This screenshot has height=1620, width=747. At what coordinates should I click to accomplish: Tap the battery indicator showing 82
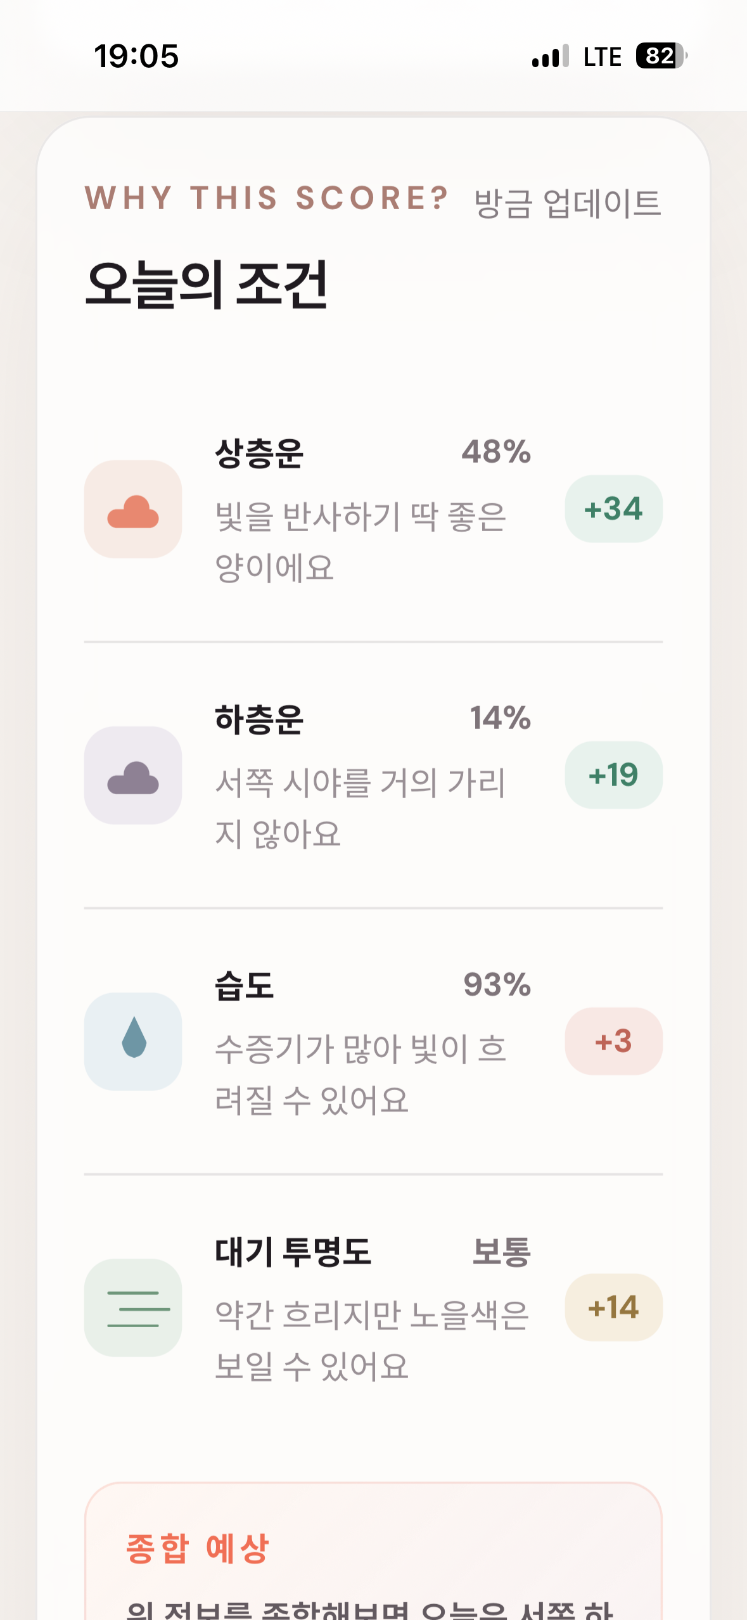(661, 56)
